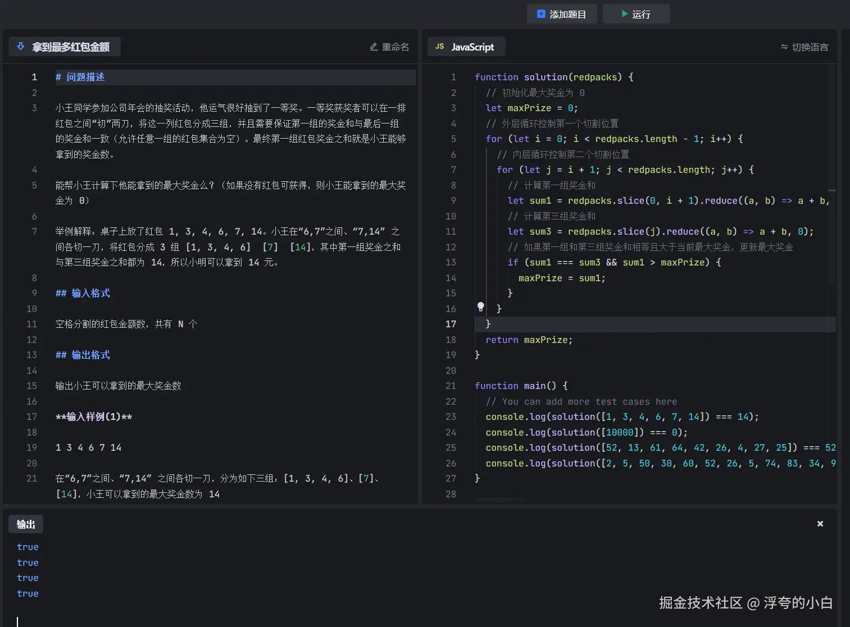
Task: Click the download arrow icon beside problem title
Action: 21,46
